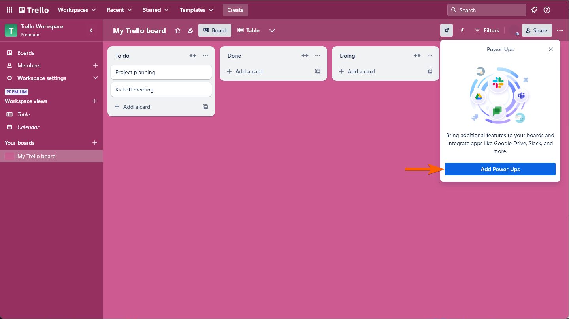Go to Trello home via the logo
Image resolution: width=569 pixels, height=319 pixels.
pyautogui.click(x=34, y=10)
